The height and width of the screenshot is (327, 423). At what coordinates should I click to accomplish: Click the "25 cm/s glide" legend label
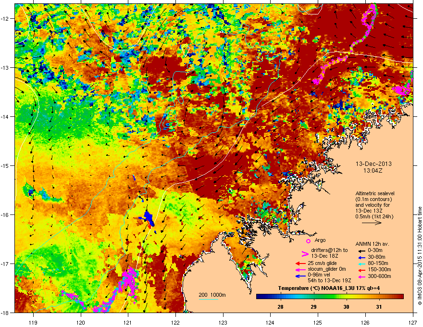(x=322, y=263)
